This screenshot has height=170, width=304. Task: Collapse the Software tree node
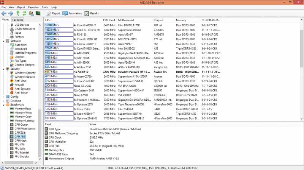coord(3,41)
